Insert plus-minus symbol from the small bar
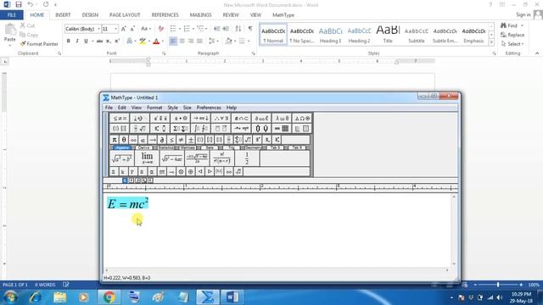This screenshot has height=305, width=543. coord(190,140)
